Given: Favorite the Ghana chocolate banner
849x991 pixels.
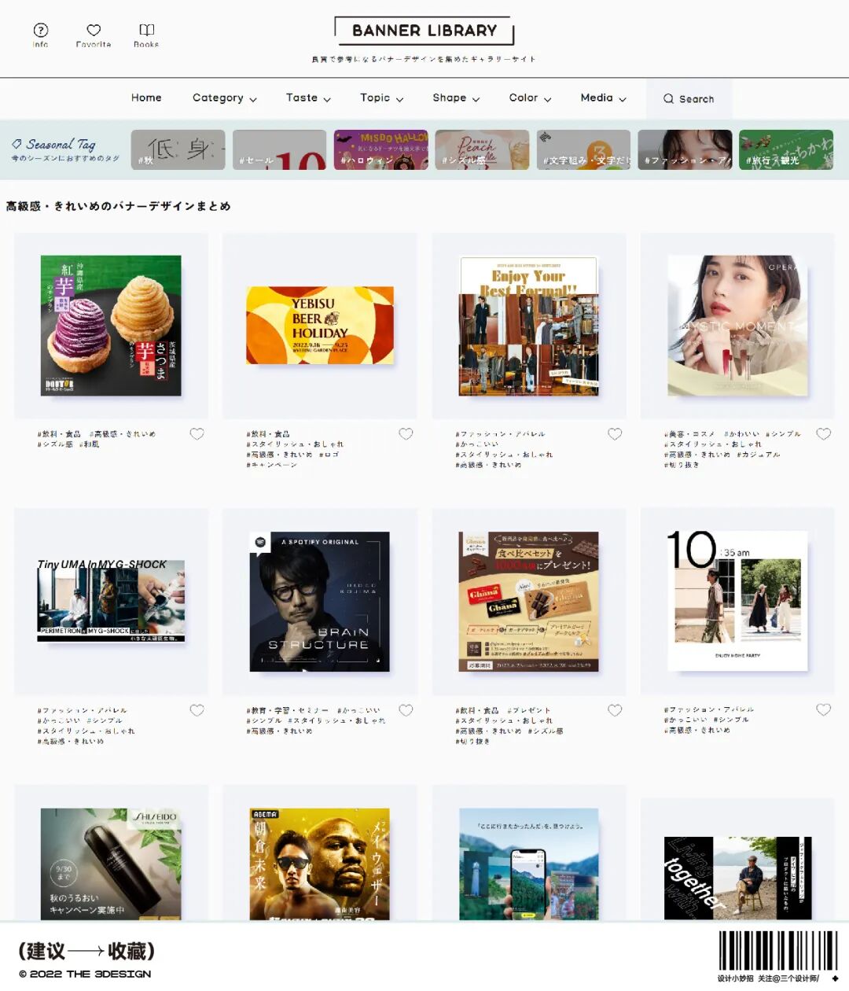Looking at the screenshot, I should (x=615, y=710).
